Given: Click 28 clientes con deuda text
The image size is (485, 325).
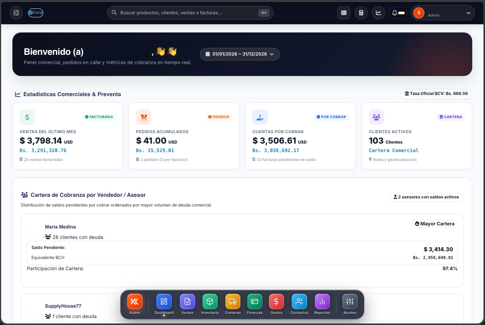Looking at the screenshot, I should click(78, 237).
